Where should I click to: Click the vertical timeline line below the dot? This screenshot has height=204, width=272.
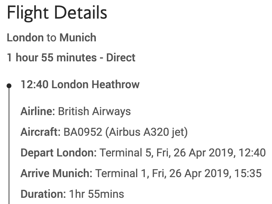click(x=9, y=145)
